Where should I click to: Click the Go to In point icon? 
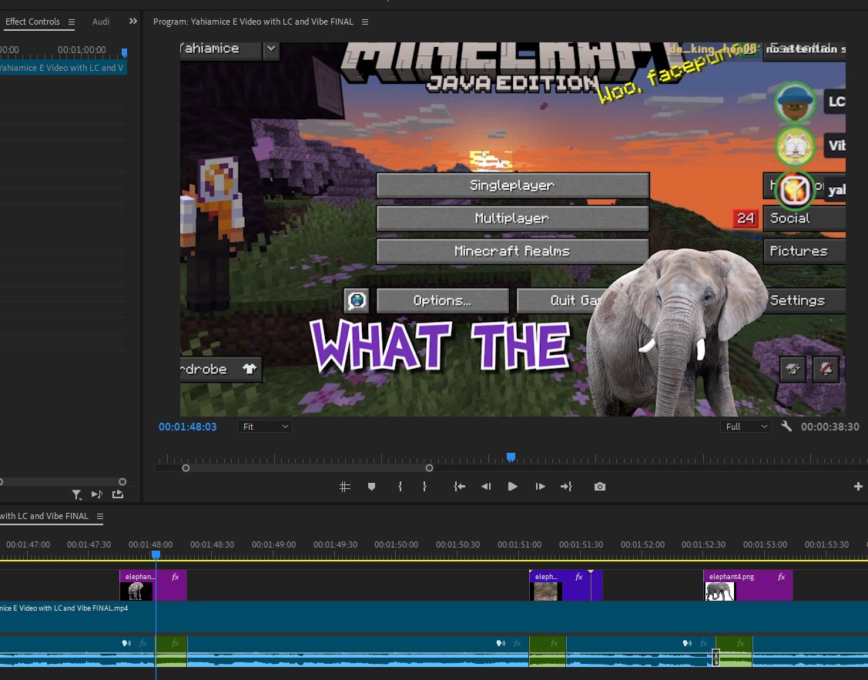tap(458, 486)
